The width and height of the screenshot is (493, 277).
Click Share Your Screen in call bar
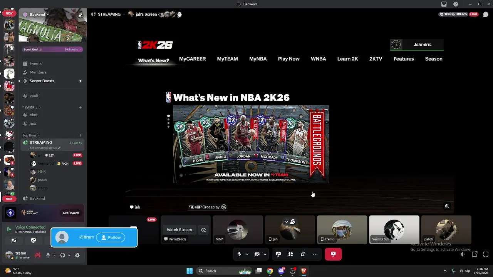point(278,254)
